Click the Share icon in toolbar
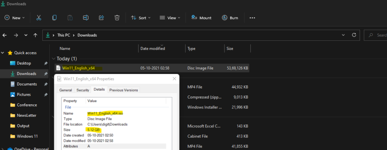Screen dimensions: 387x150 click(x=101, y=18)
